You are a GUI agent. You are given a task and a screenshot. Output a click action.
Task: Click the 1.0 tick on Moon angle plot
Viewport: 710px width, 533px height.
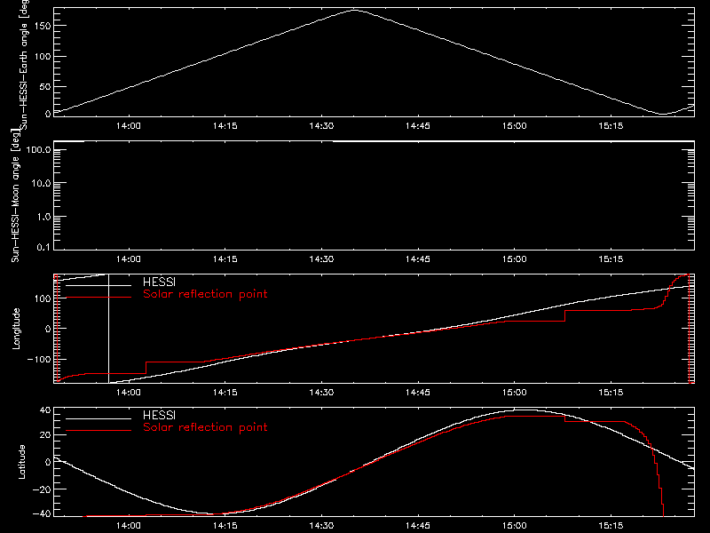(x=43, y=217)
